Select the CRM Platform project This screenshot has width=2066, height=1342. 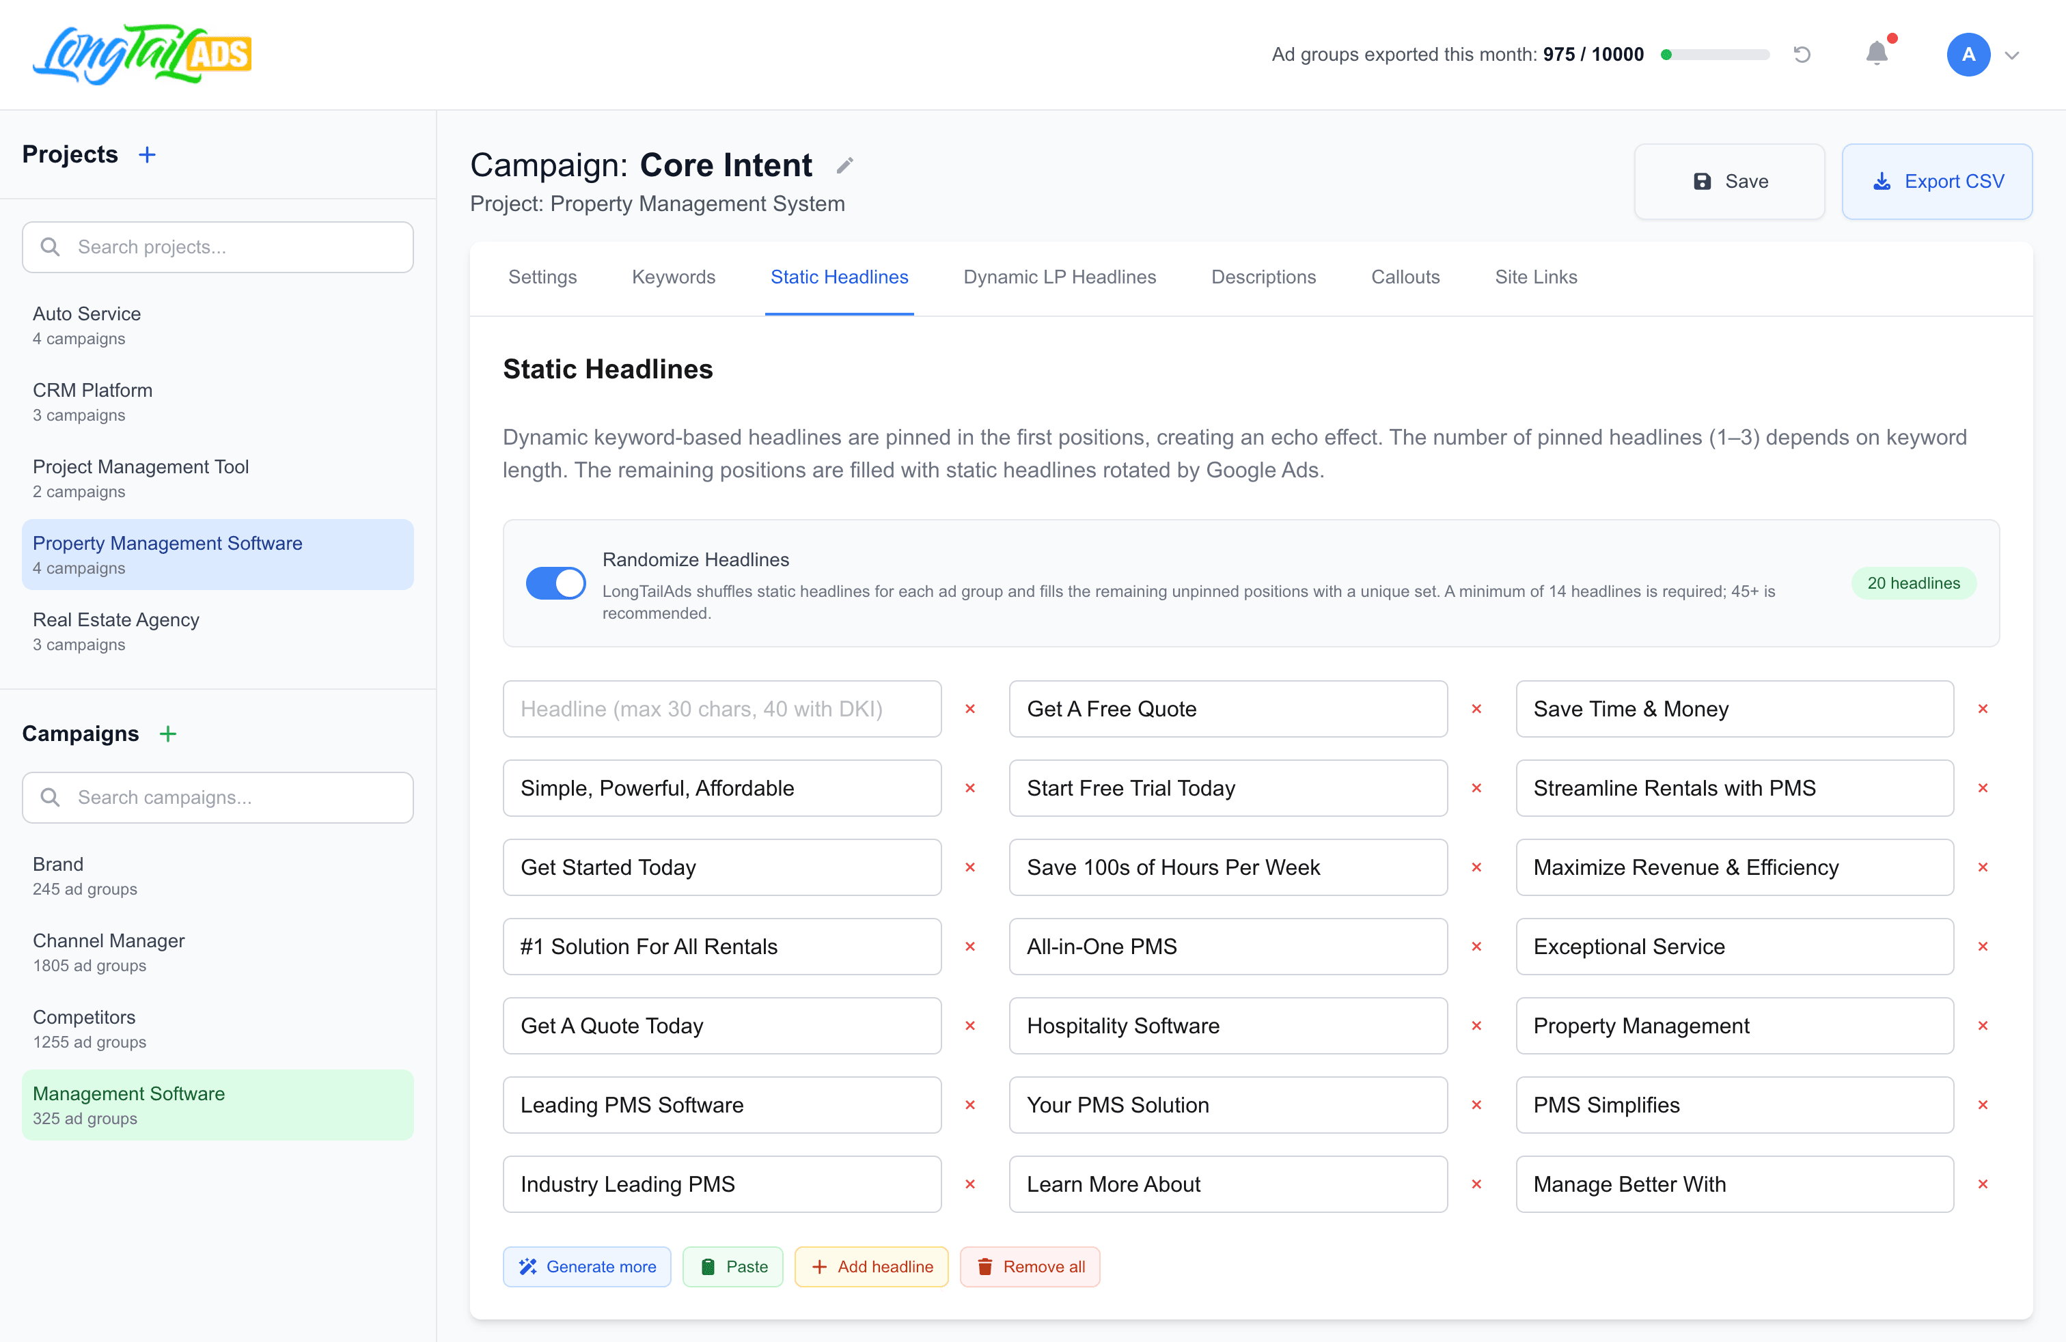coord(218,402)
